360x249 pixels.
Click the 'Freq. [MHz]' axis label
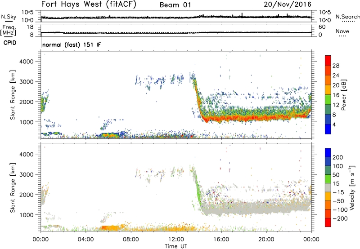coord(8,30)
